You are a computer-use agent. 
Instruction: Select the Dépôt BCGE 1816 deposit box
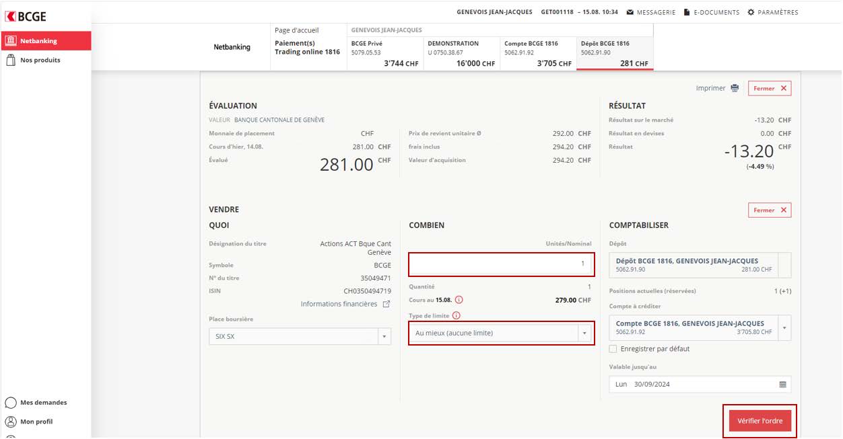[700, 265]
